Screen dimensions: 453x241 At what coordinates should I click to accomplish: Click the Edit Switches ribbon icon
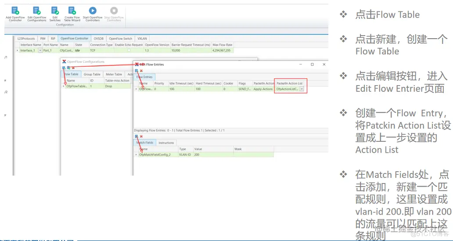(55, 11)
